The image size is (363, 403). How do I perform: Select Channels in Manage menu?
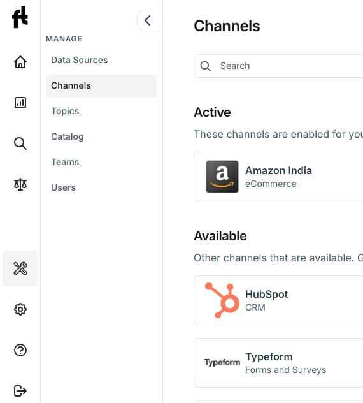(x=101, y=86)
